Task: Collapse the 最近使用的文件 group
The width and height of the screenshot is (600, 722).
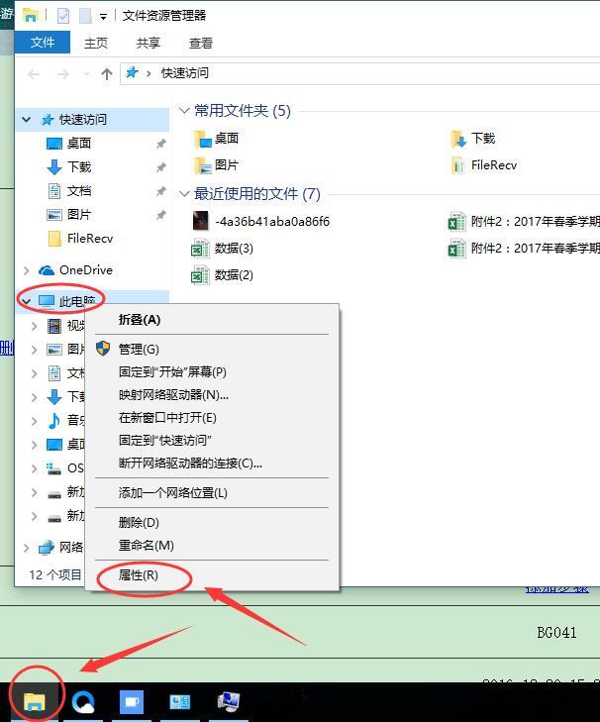Action: click(184, 194)
